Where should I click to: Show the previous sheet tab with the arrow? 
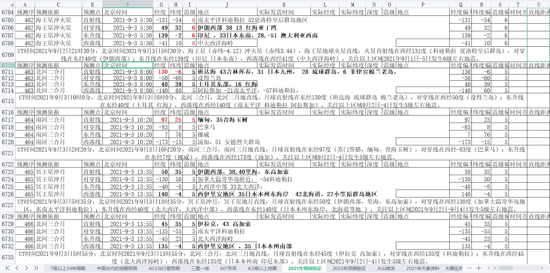click(17, 268)
